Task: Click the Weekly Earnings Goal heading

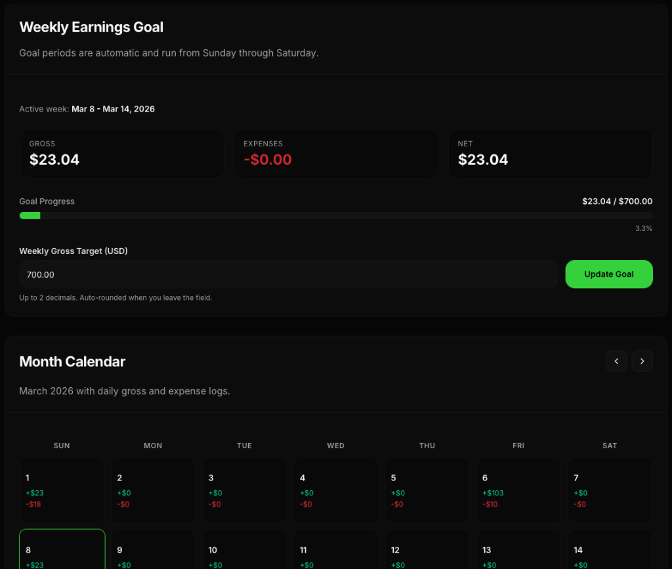Action: click(x=91, y=28)
